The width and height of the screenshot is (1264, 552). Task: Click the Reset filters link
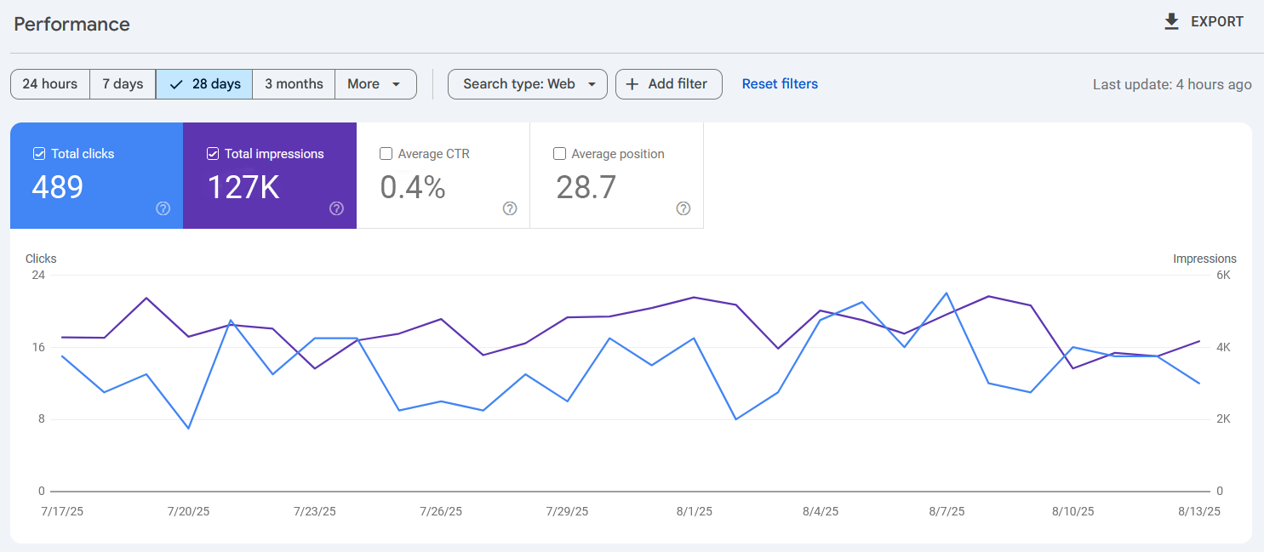click(x=780, y=84)
